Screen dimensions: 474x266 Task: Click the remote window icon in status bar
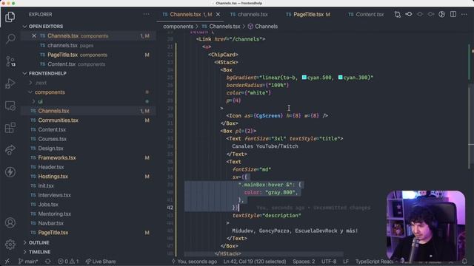[7, 262]
